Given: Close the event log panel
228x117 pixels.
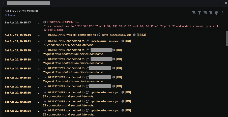Looking at the screenshot, I should tap(226, 3).
